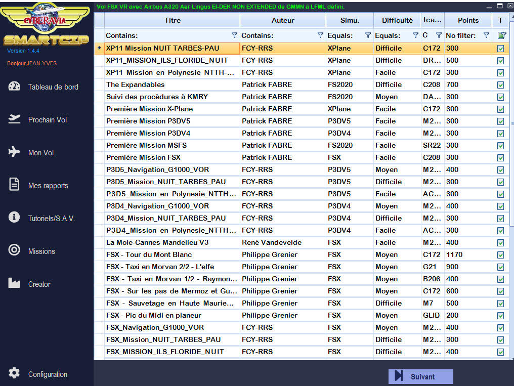Sort by Difficulté column header
514x386 pixels.
(397, 20)
